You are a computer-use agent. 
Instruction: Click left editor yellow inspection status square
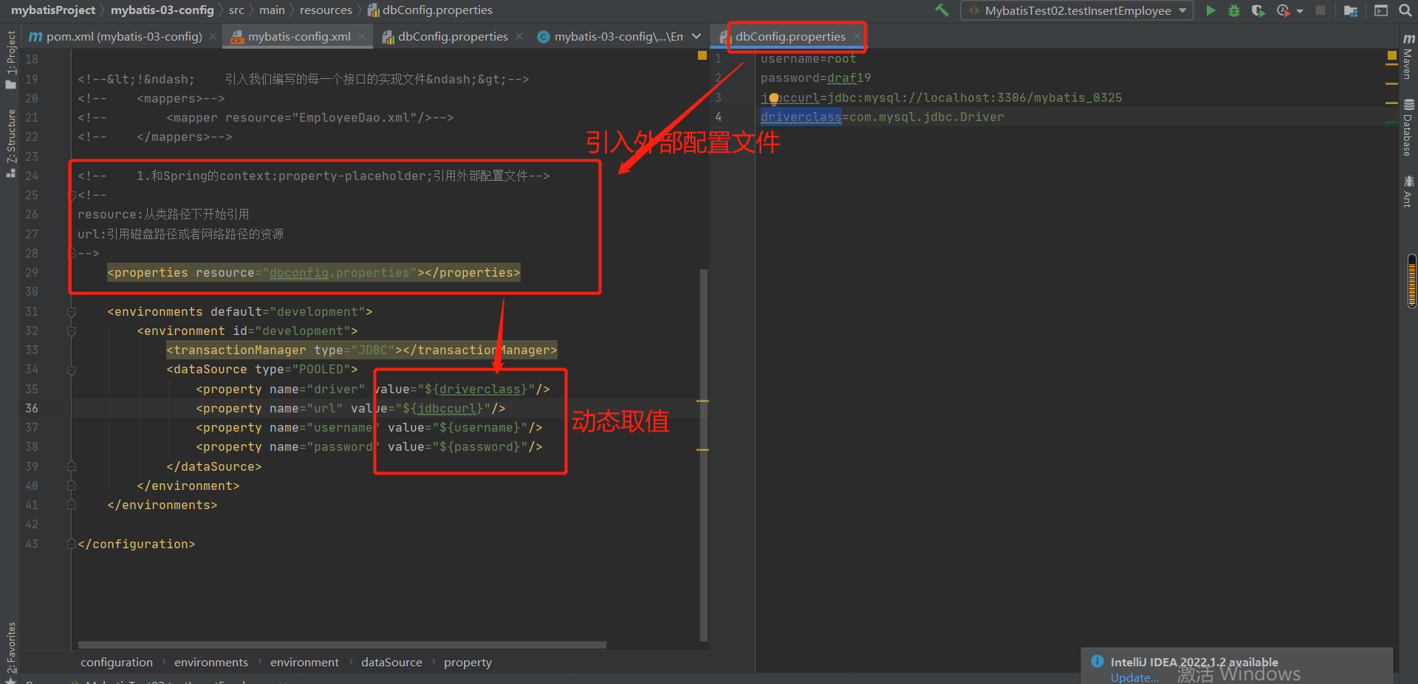coord(702,55)
